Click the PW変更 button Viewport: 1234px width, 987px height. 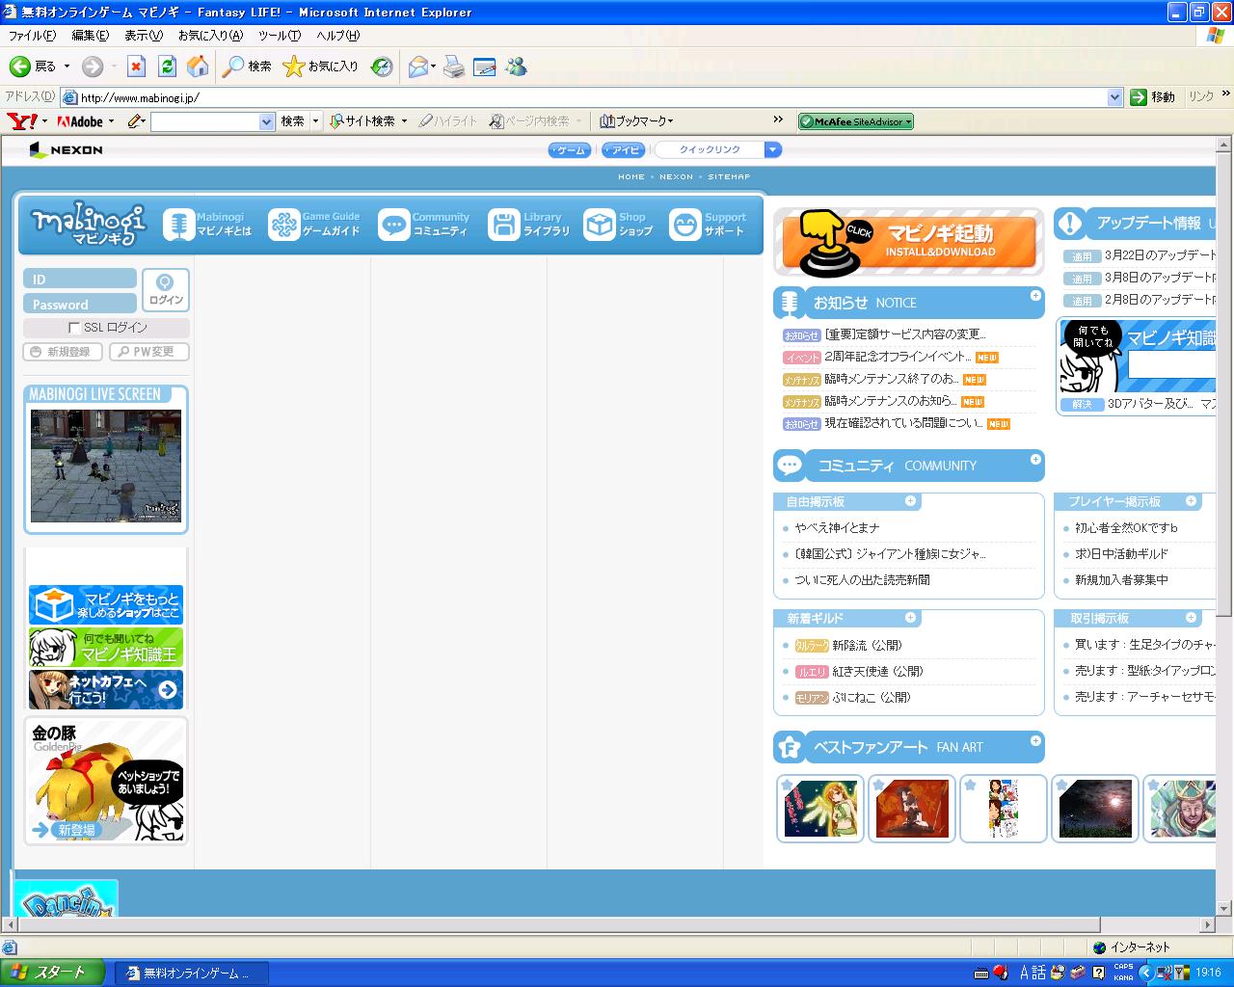click(148, 352)
